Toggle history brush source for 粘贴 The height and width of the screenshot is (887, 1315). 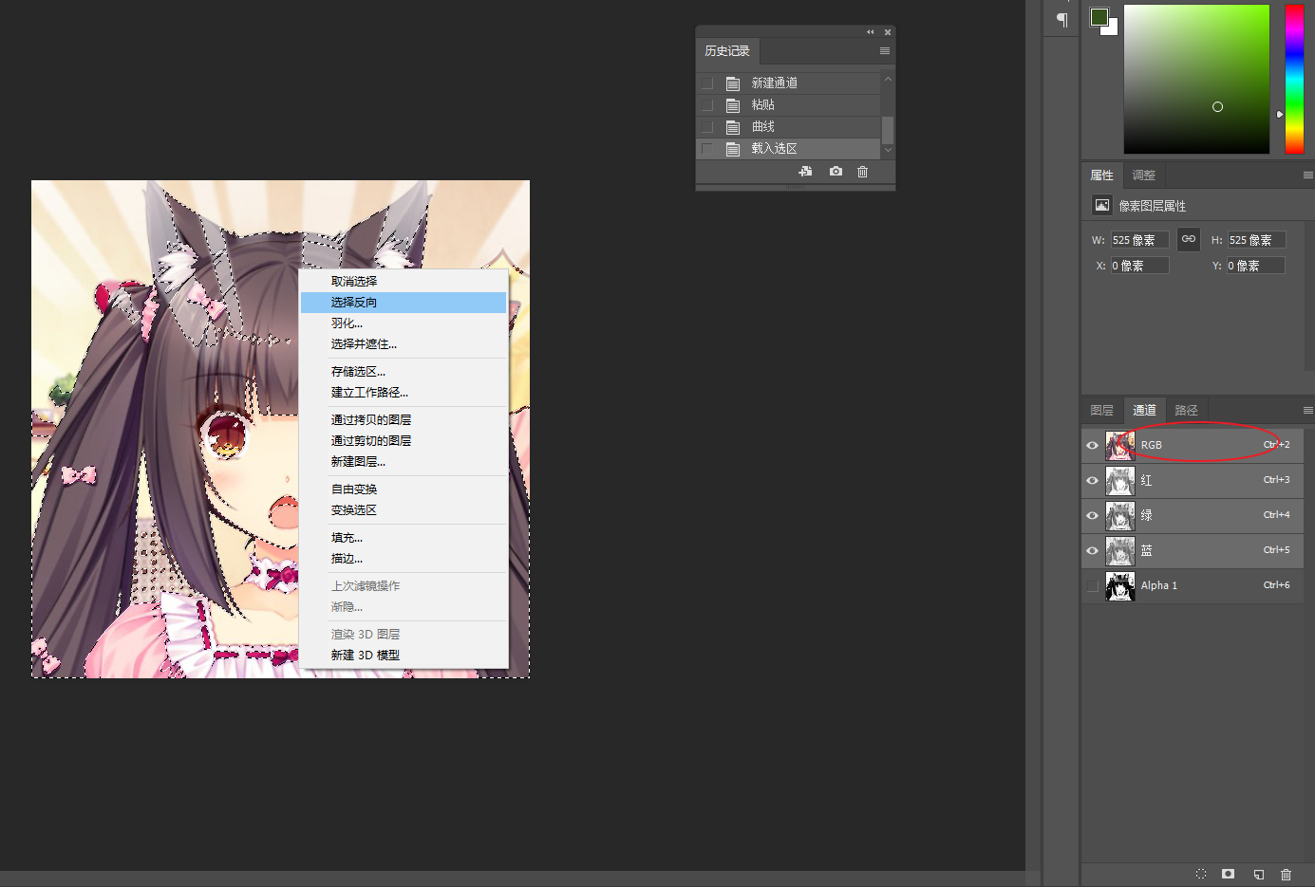coord(707,104)
